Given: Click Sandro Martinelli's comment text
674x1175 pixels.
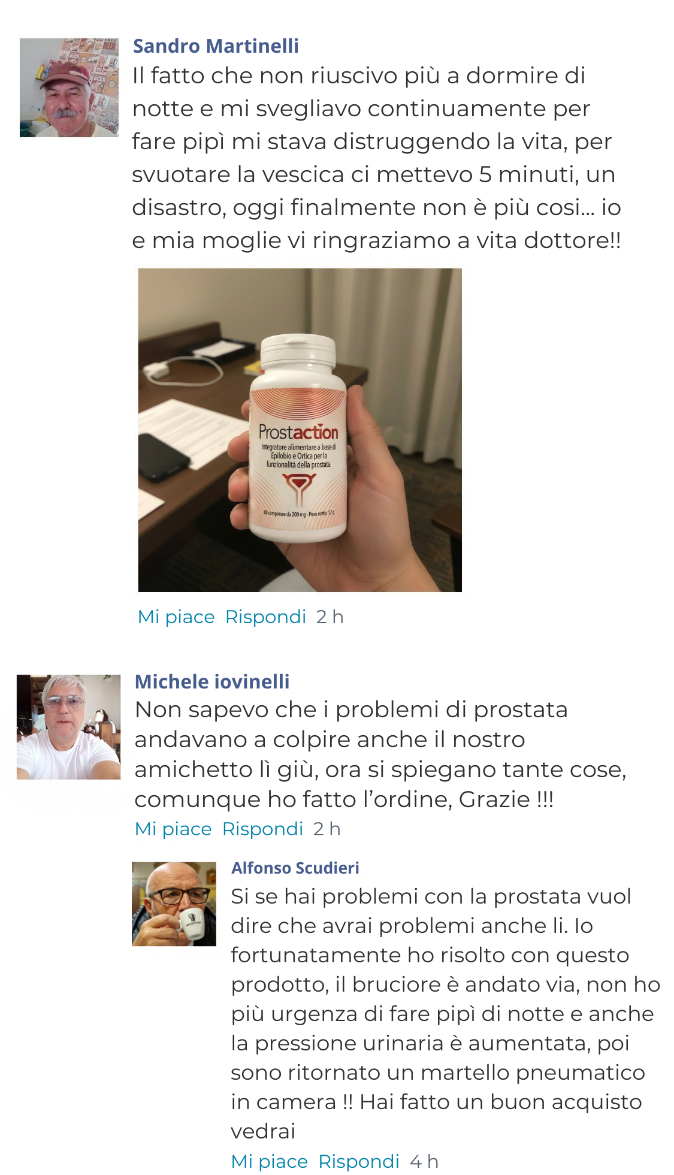Looking at the screenshot, I should click(x=377, y=158).
